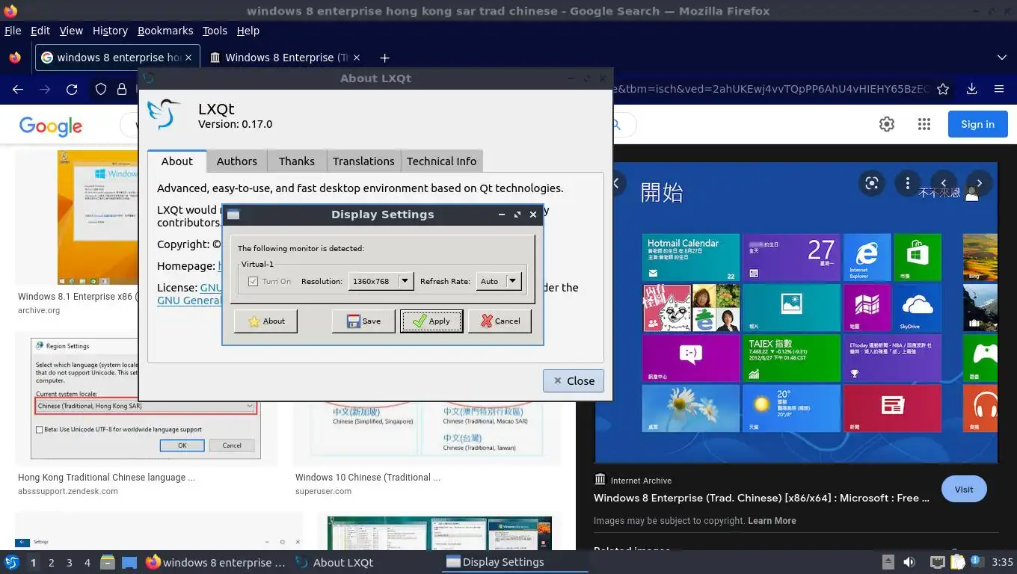The width and height of the screenshot is (1017, 574).
Task: Open Hong Kong Traditional Chinese language result thumbnail
Action: (x=146, y=398)
